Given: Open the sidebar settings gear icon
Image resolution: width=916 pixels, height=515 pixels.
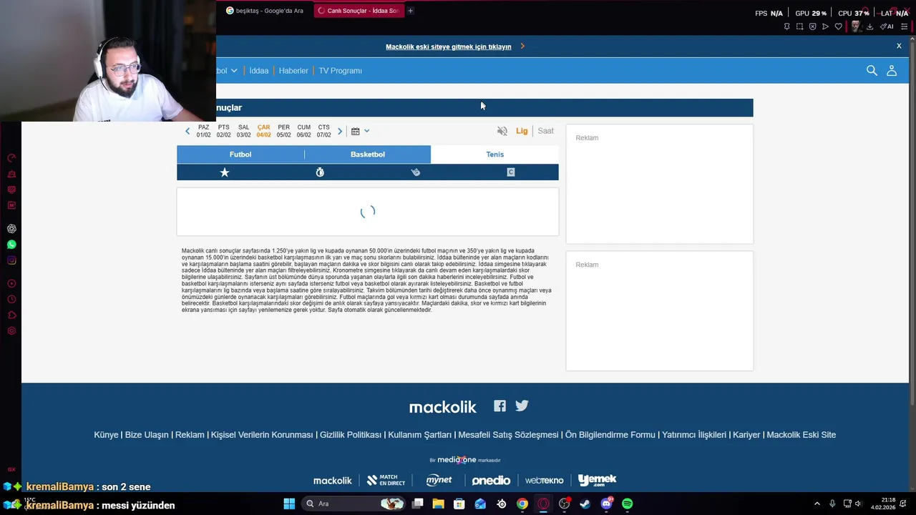Looking at the screenshot, I should [x=11, y=330].
